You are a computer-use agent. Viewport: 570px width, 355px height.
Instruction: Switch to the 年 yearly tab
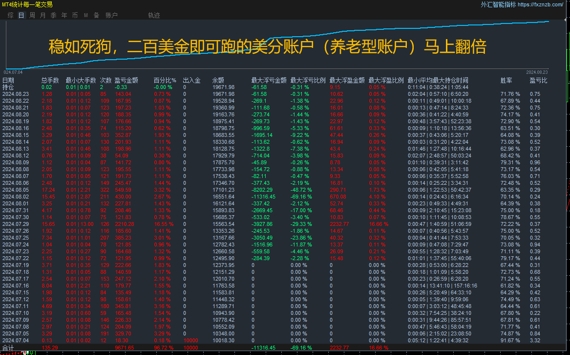[64, 15]
